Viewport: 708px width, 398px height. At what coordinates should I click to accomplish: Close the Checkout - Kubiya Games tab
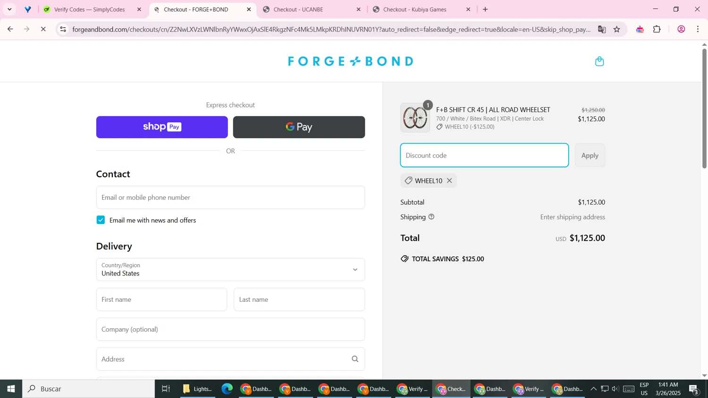pos(468,9)
